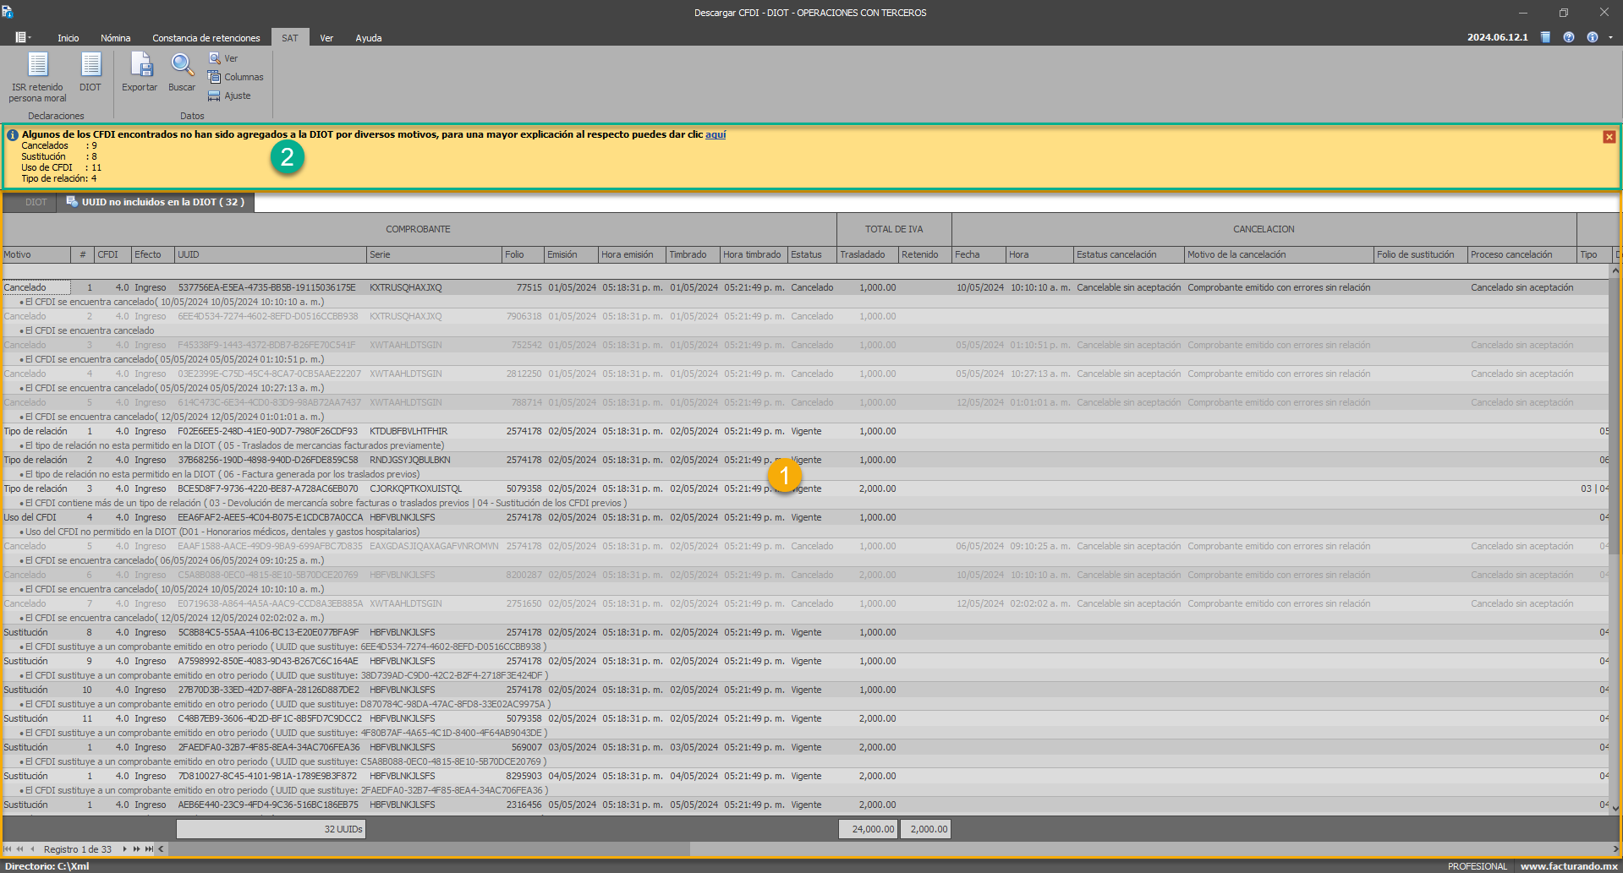Export data with the Exportar icon
Screen dimensions: 1623x873
pos(140,72)
